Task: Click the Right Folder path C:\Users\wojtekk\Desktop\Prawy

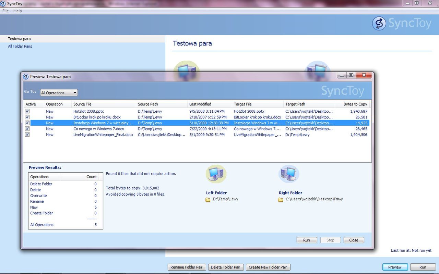Action: (x=314, y=199)
